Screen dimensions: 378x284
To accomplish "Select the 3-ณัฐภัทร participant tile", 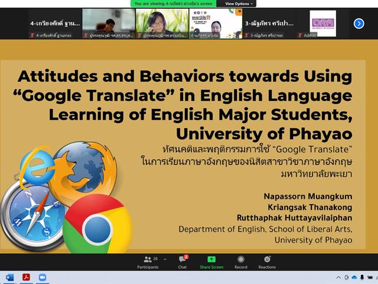I will coord(269,24).
